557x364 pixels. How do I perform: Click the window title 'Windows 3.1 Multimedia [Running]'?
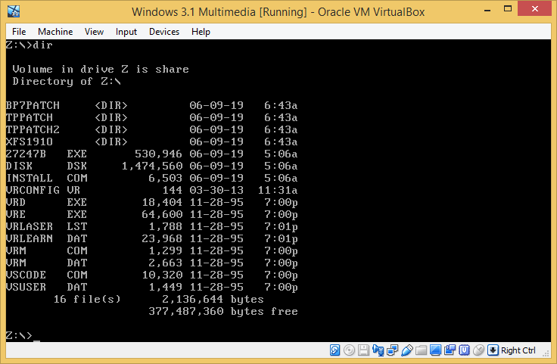coord(219,11)
